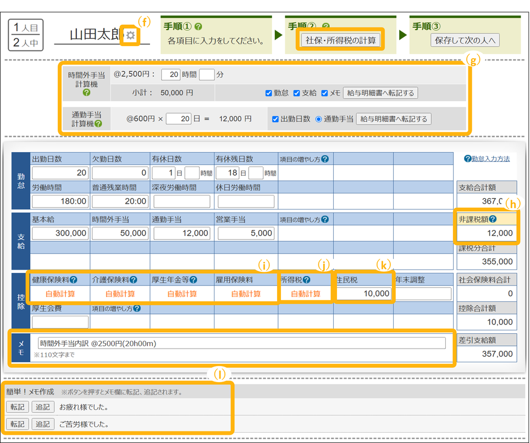Screen dimensions: 530x443
Task: Click help icon beside 所得税
Action: click(306, 279)
